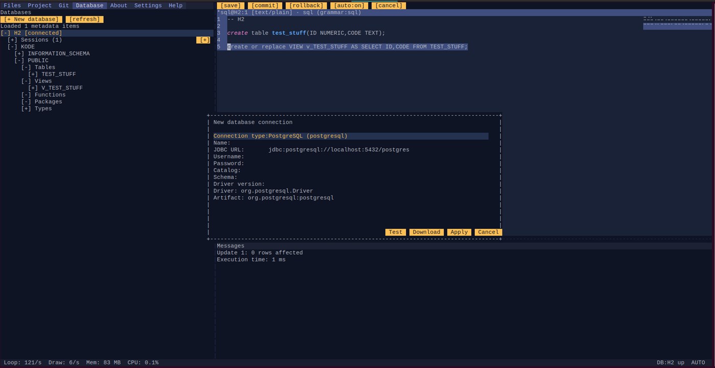Open the Connection type PostgreSQL selector
The image size is (715, 368).
tap(351, 136)
